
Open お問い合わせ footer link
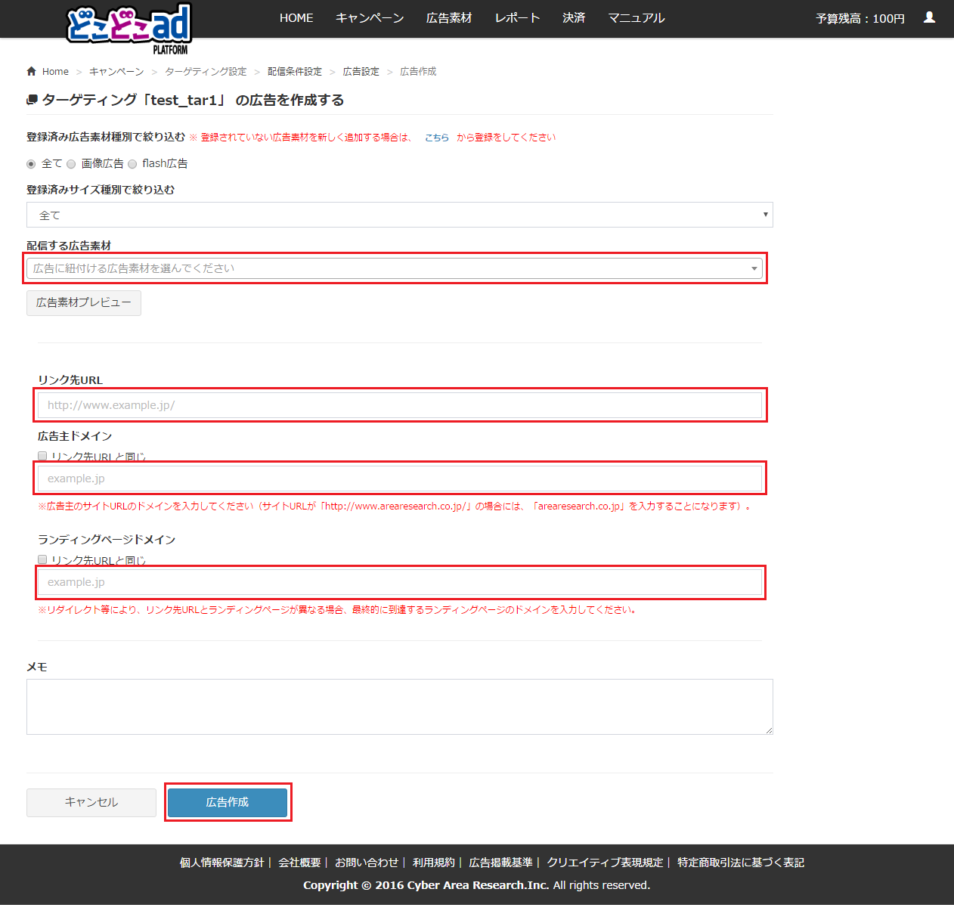367,863
